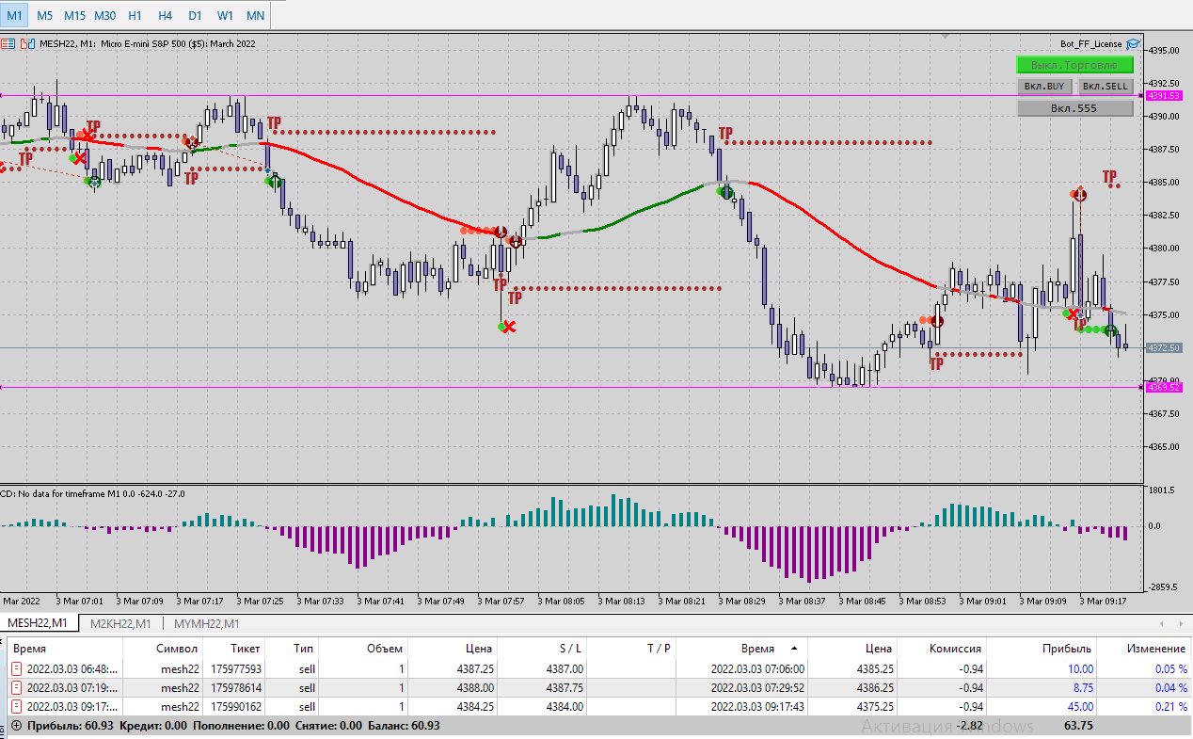Screen dimensions: 1193x739
Task: Click the circular plus icon beside Прибыль summary
Action: tap(16, 726)
